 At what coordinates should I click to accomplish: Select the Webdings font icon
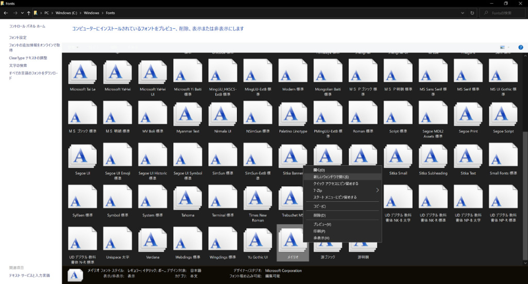(x=188, y=240)
